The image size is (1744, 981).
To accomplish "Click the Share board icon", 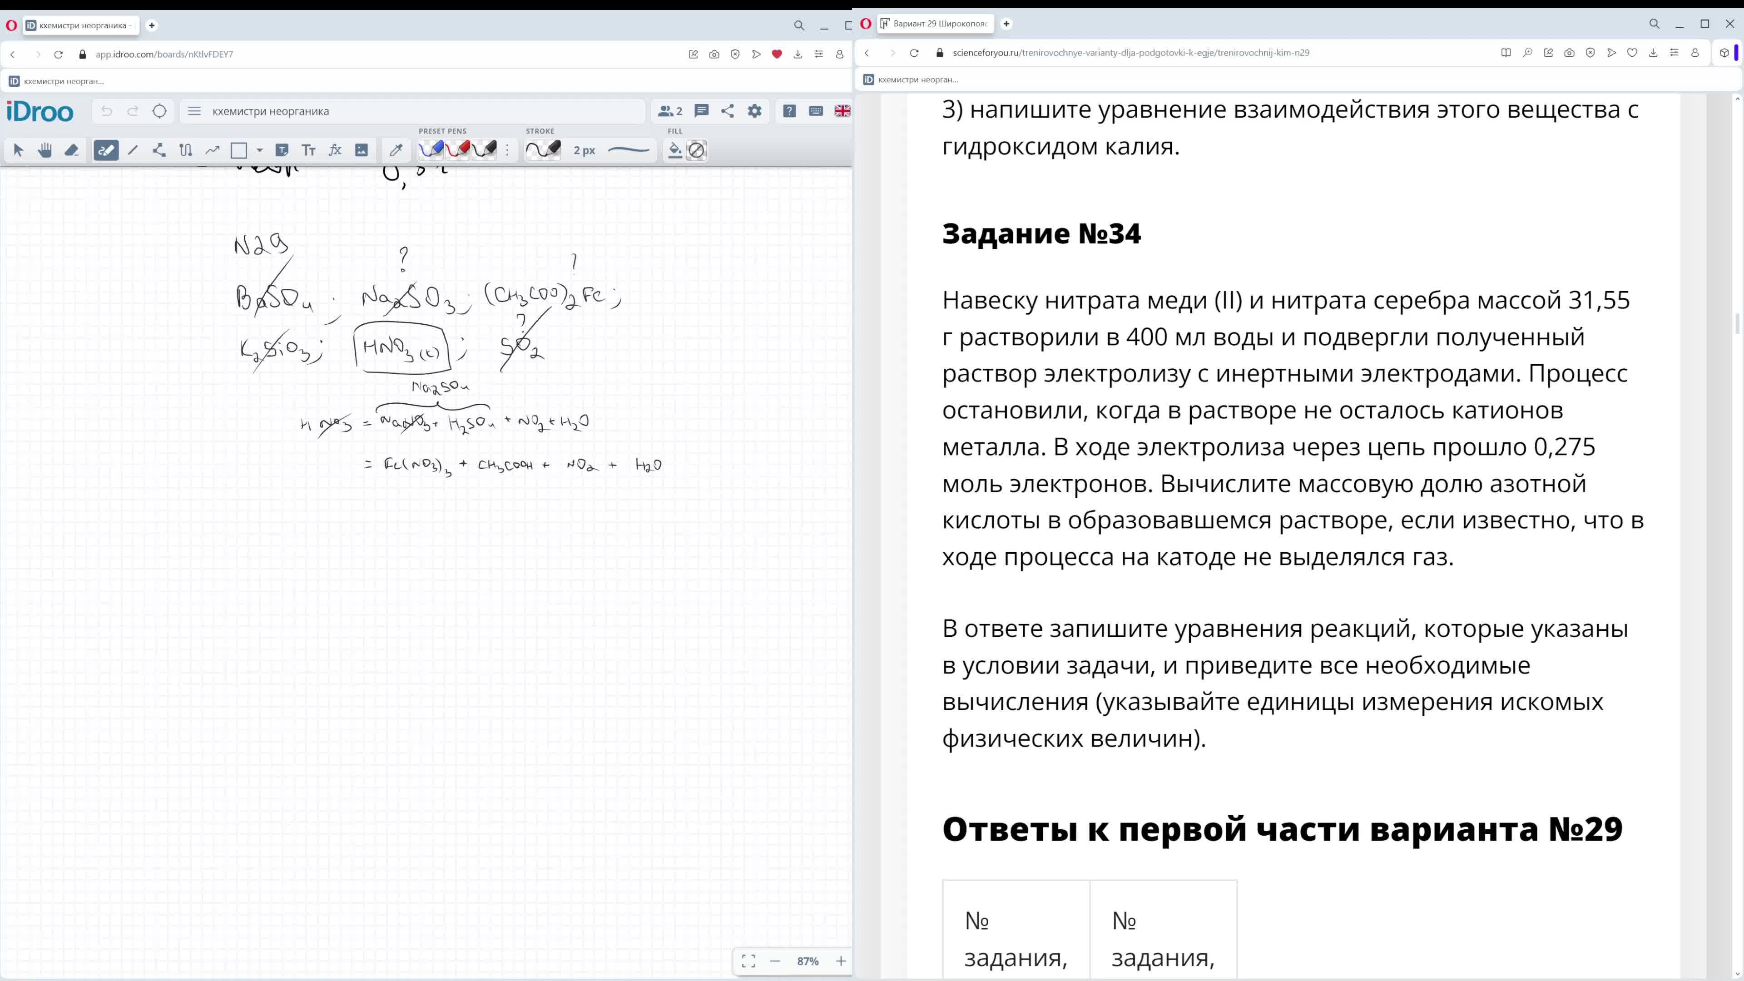I will (x=728, y=111).
